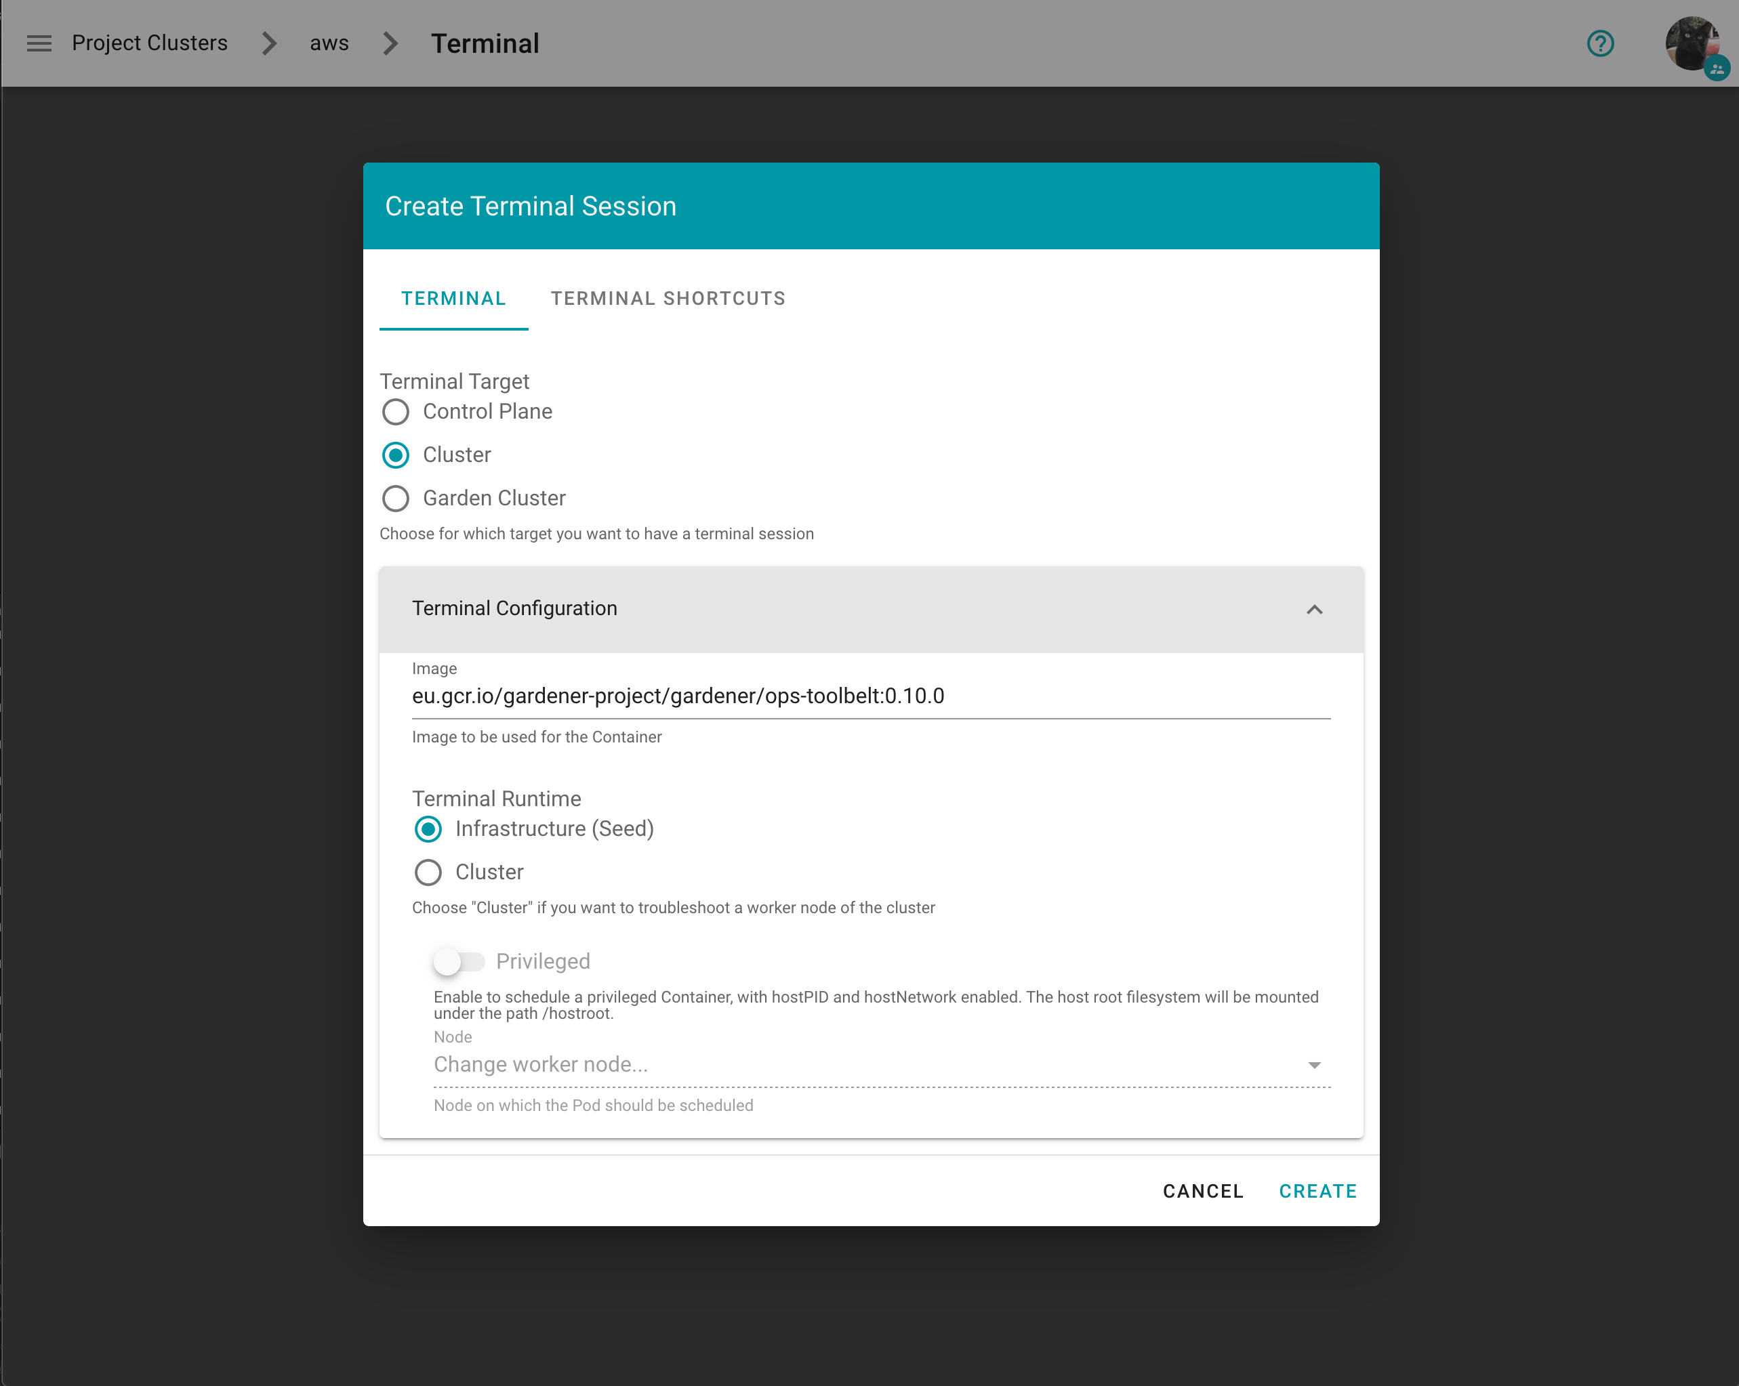Screen dimensions: 1739x1386
Task: Choose Cluster as terminal runtime
Action: [x=428, y=873]
